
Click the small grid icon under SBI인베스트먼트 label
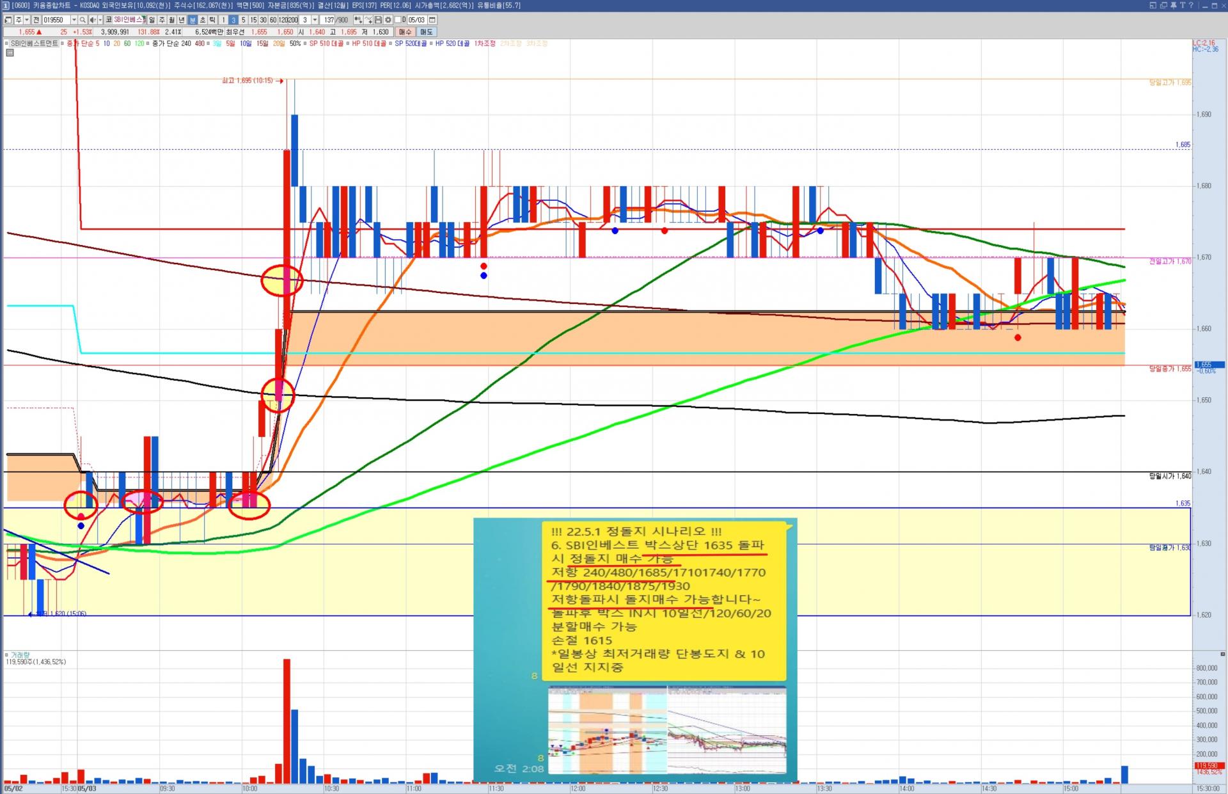pyautogui.click(x=10, y=52)
